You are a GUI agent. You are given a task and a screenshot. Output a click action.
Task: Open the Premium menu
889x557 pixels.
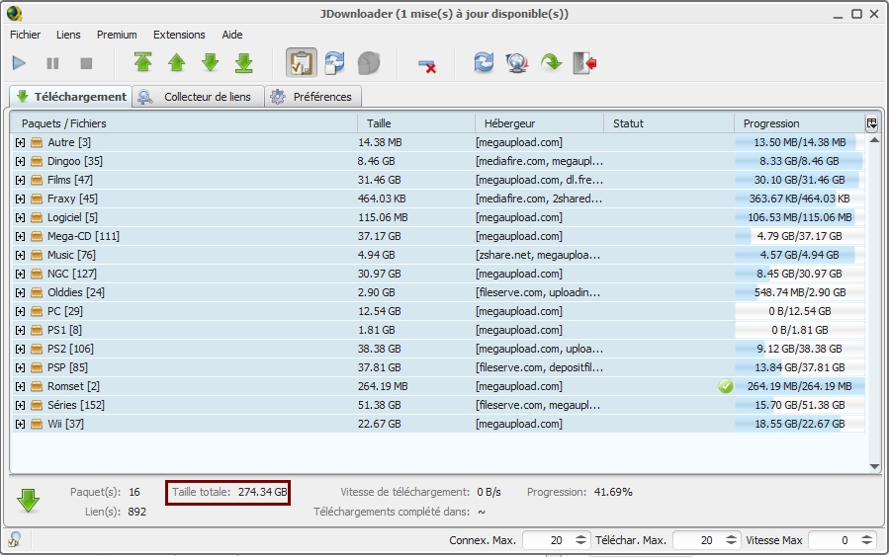click(x=117, y=35)
